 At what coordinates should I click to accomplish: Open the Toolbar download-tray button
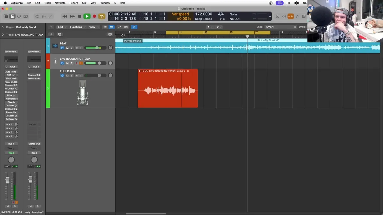click(x=25, y=16)
